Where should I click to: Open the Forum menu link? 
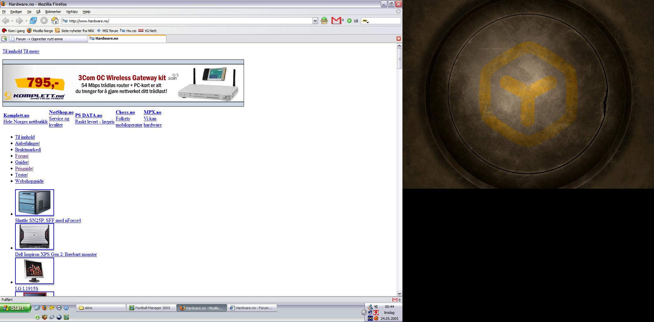tap(21, 156)
